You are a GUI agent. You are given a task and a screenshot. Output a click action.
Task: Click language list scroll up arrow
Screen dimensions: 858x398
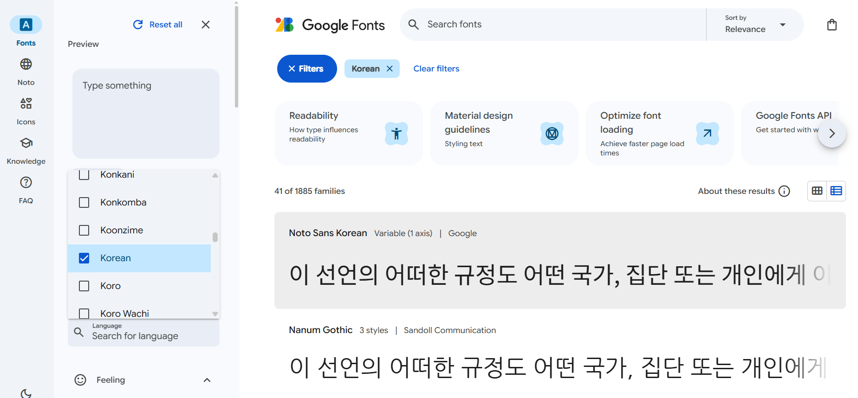[x=215, y=175]
